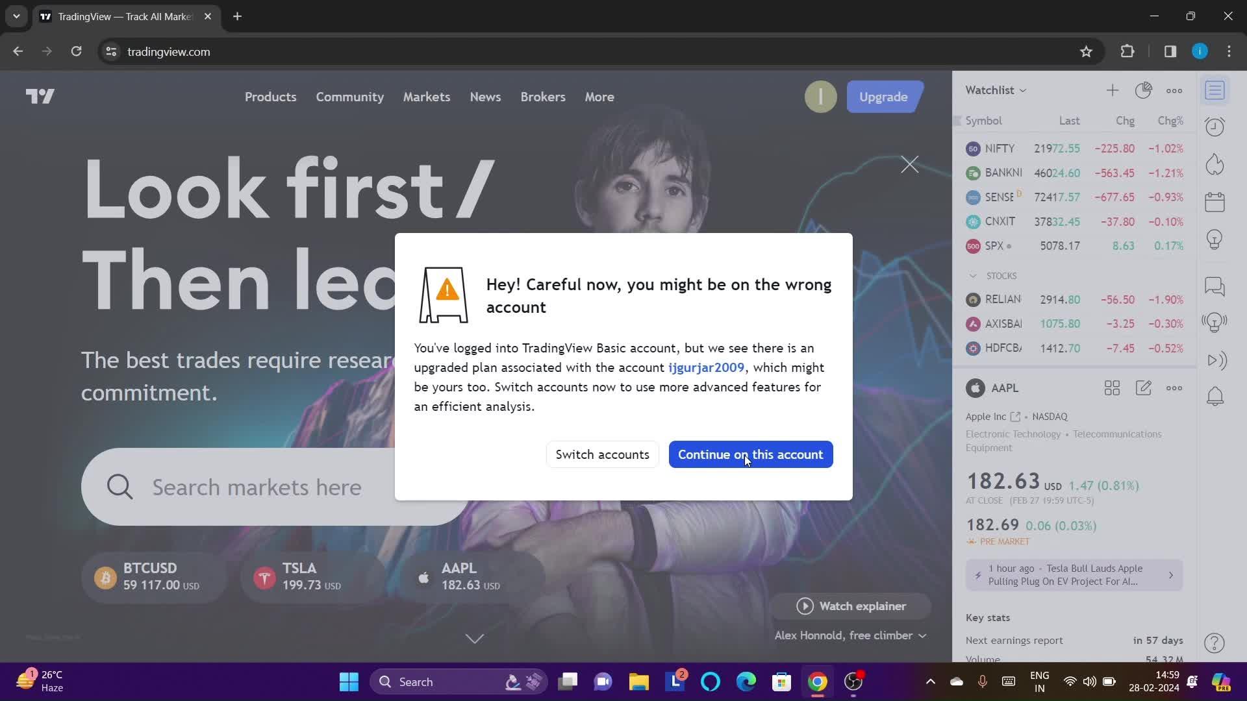Open Watchlist and details sidebar icon
This screenshot has width=1247, height=701.
pos(1215,90)
